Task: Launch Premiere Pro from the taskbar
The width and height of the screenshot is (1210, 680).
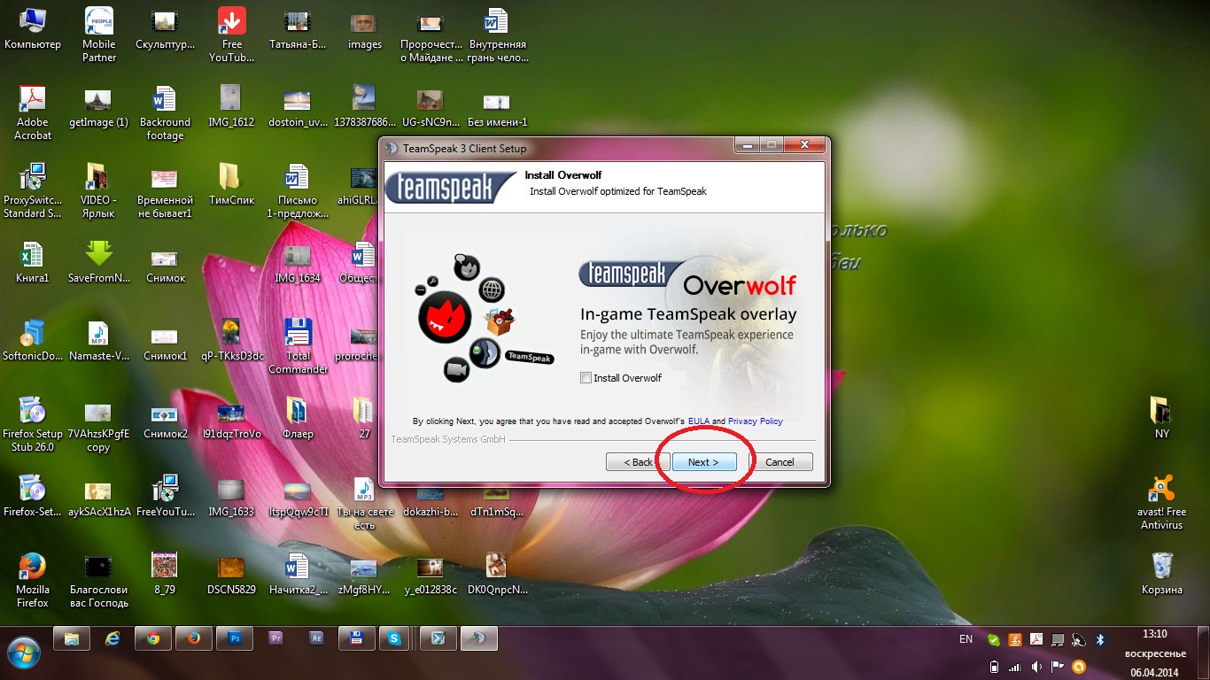Action: click(x=275, y=637)
